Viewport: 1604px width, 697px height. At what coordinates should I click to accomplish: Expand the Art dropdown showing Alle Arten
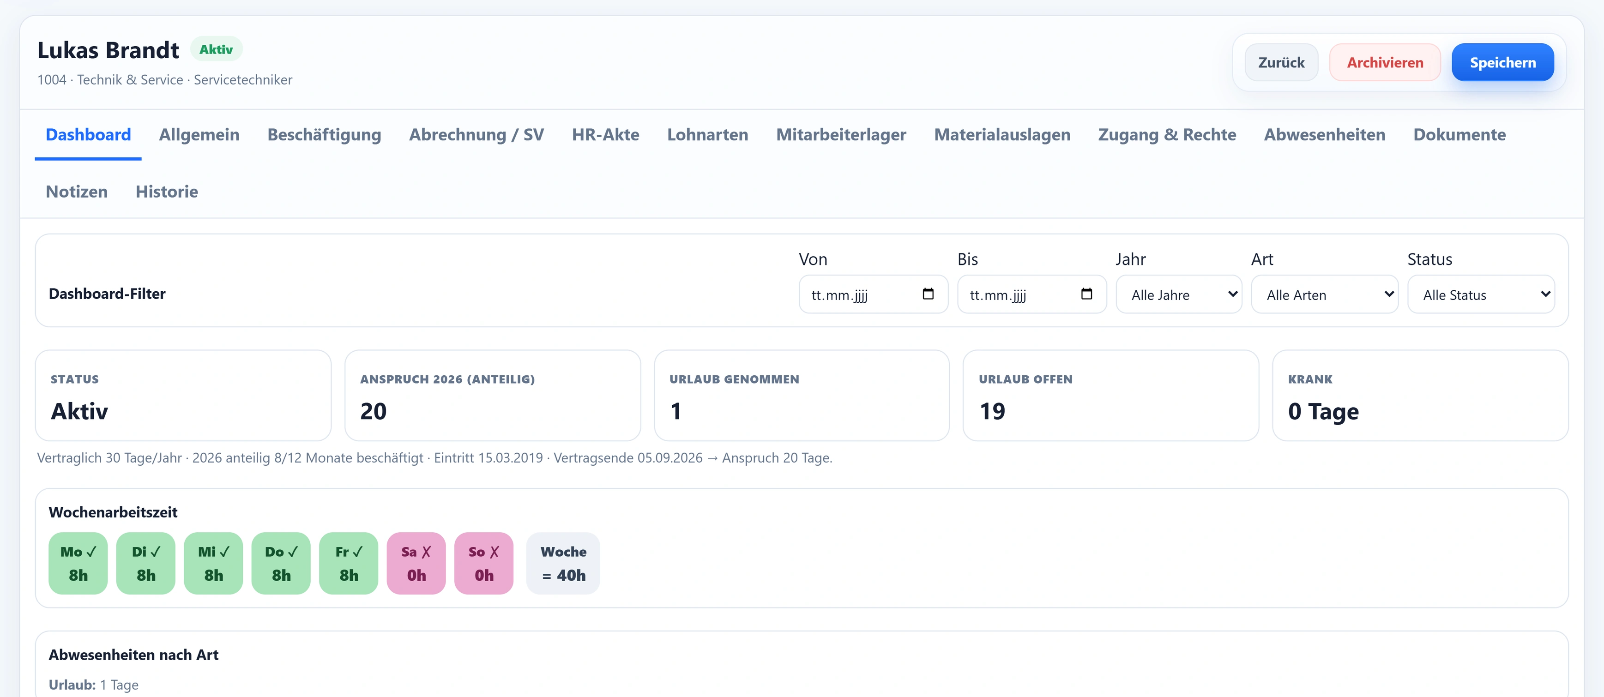tap(1324, 294)
